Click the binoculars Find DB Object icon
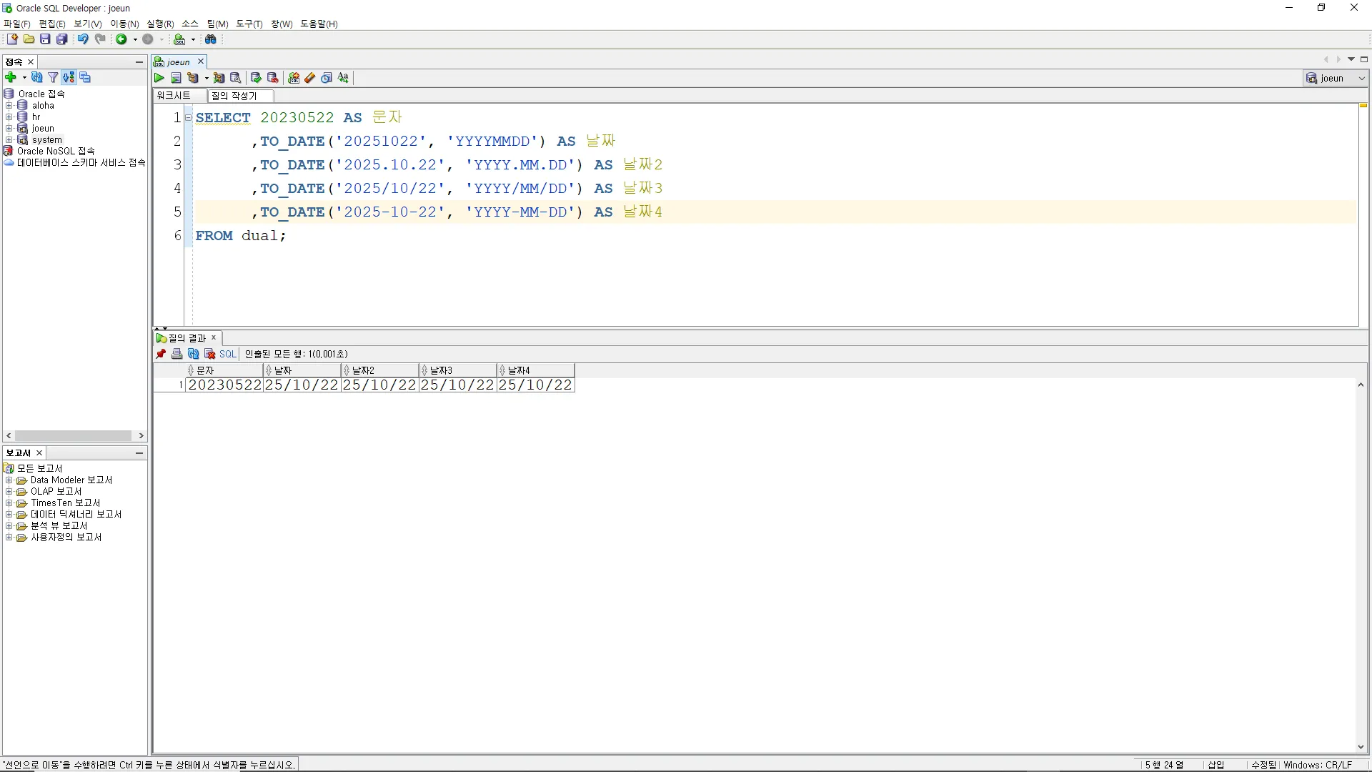1372x772 pixels. click(211, 39)
